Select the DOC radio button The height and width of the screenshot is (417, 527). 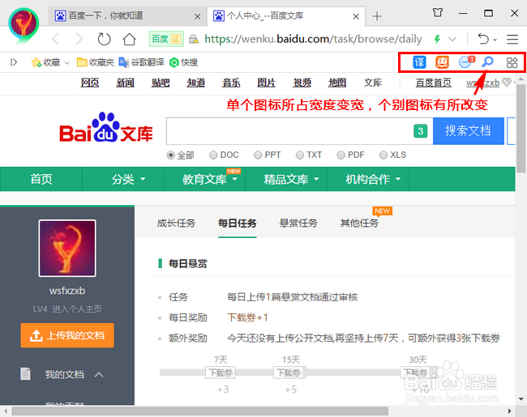213,155
